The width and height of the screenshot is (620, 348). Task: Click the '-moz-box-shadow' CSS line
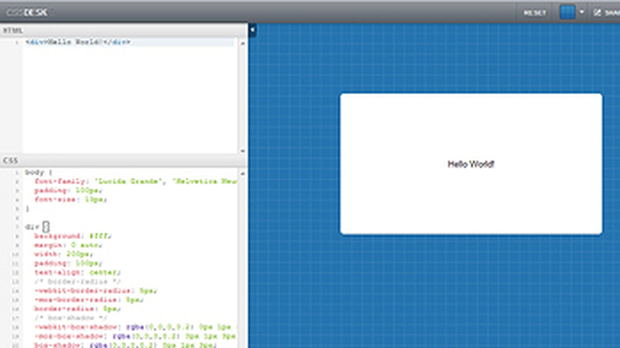click(x=136, y=336)
